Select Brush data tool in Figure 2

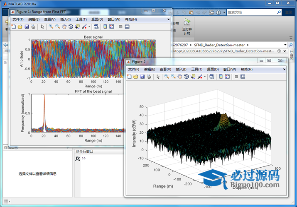200,77
